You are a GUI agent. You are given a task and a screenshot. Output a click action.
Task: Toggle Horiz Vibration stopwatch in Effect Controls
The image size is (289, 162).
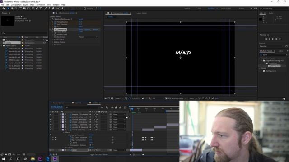(x=55, y=22)
